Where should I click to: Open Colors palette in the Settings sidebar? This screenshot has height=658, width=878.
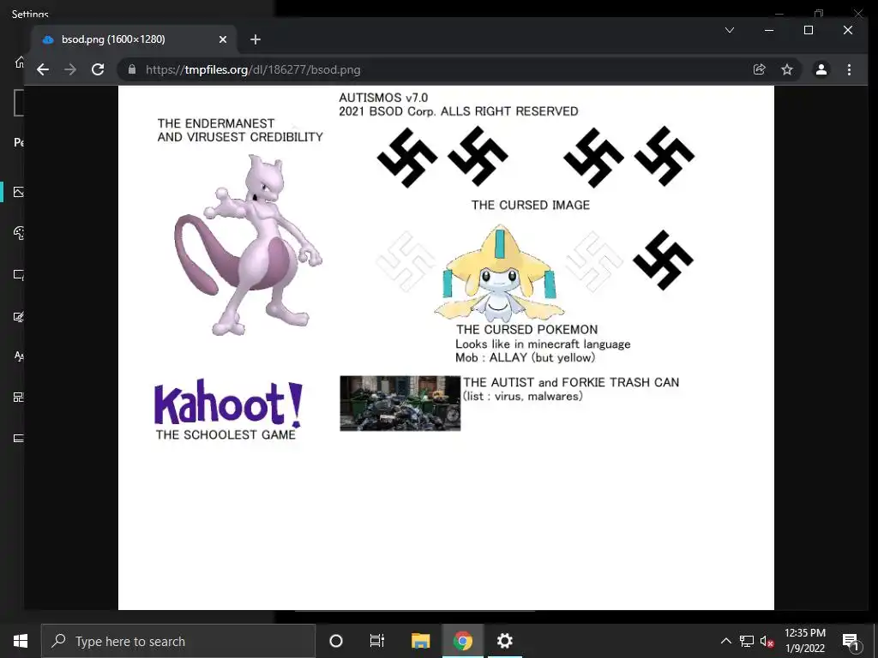[19, 233]
